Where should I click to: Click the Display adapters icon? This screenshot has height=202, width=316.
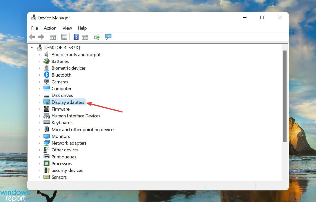click(x=47, y=102)
